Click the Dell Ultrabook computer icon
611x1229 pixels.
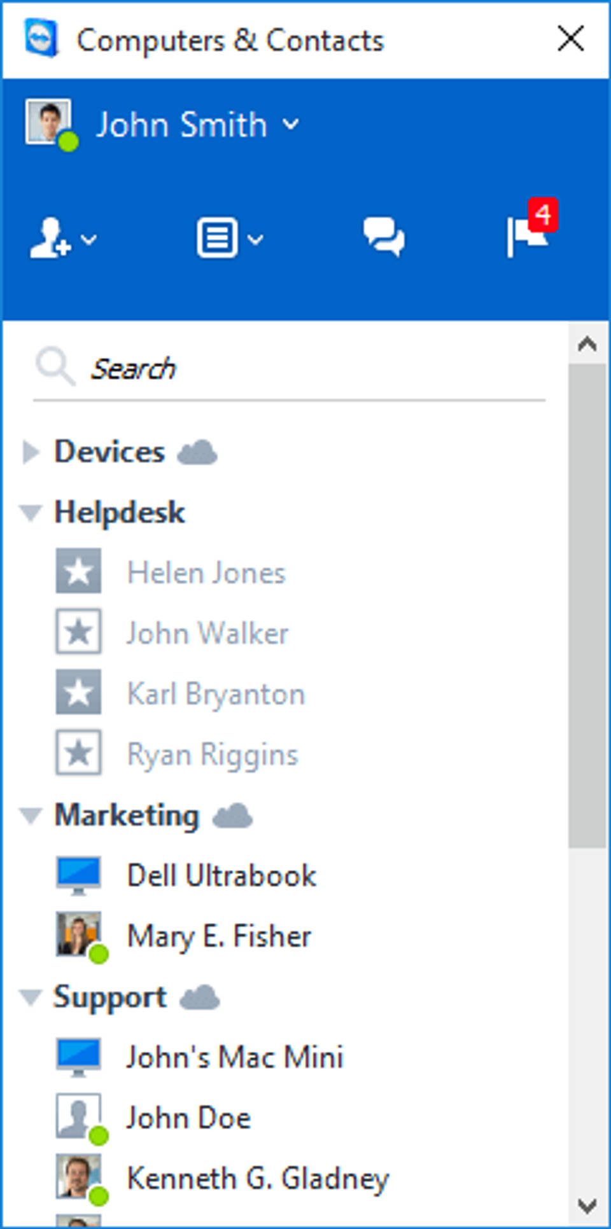(78, 875)
